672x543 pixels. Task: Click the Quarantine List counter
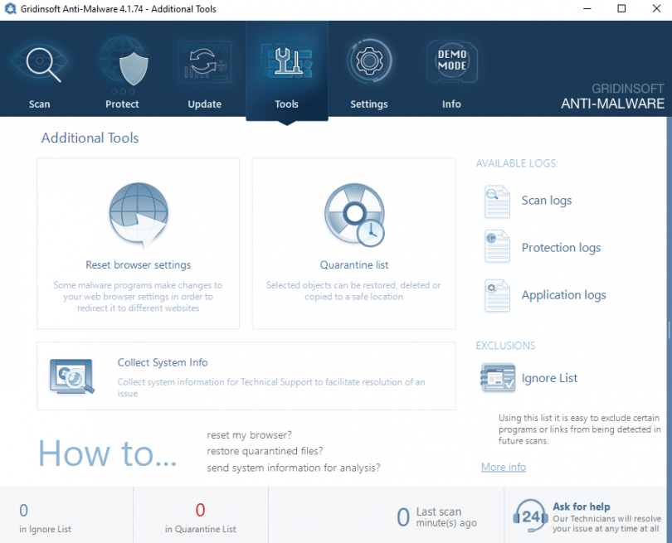pos(200,515)
